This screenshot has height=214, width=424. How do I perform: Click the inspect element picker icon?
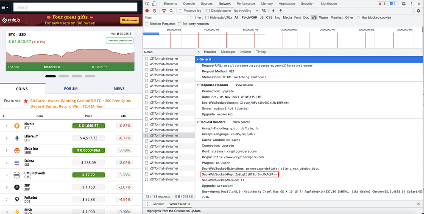(147, 4)
